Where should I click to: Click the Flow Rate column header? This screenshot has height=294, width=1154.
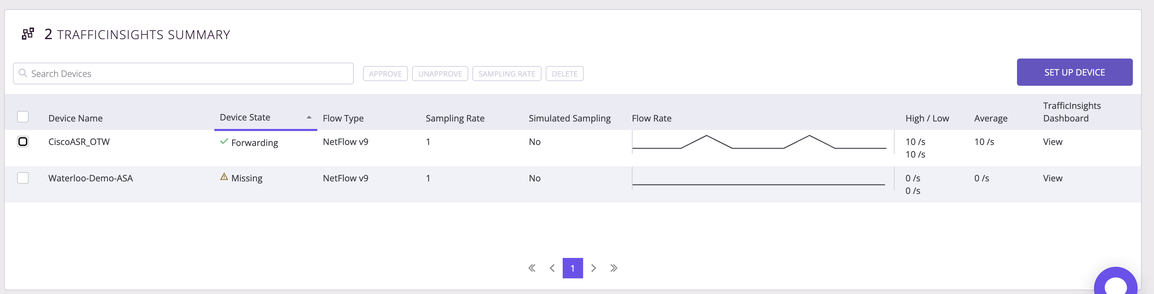pyautogui.click(x=651, y=118)
